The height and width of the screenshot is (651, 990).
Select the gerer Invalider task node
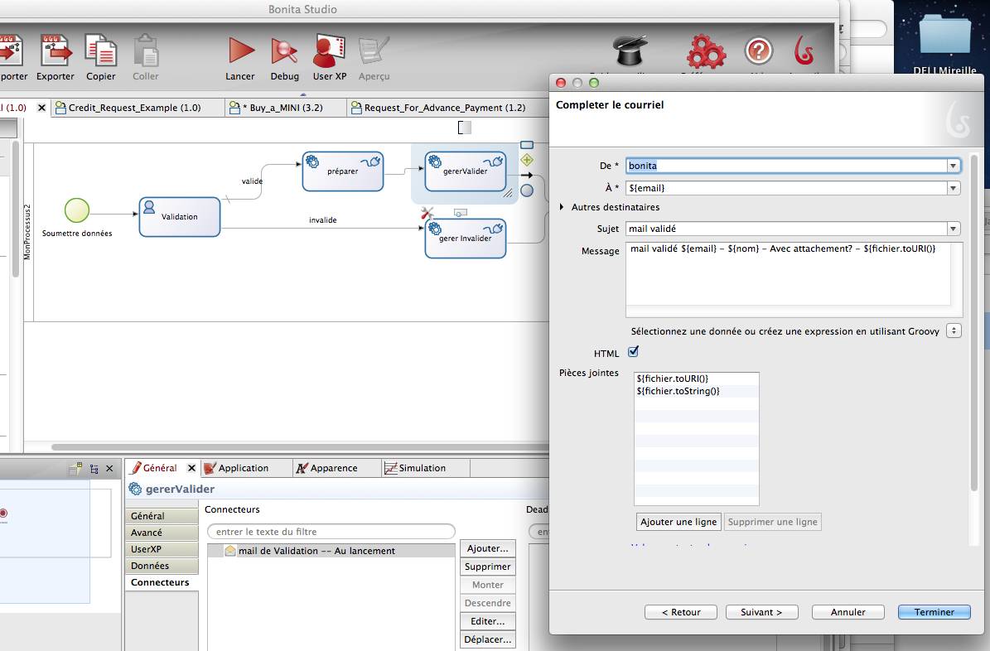point(465,238)
